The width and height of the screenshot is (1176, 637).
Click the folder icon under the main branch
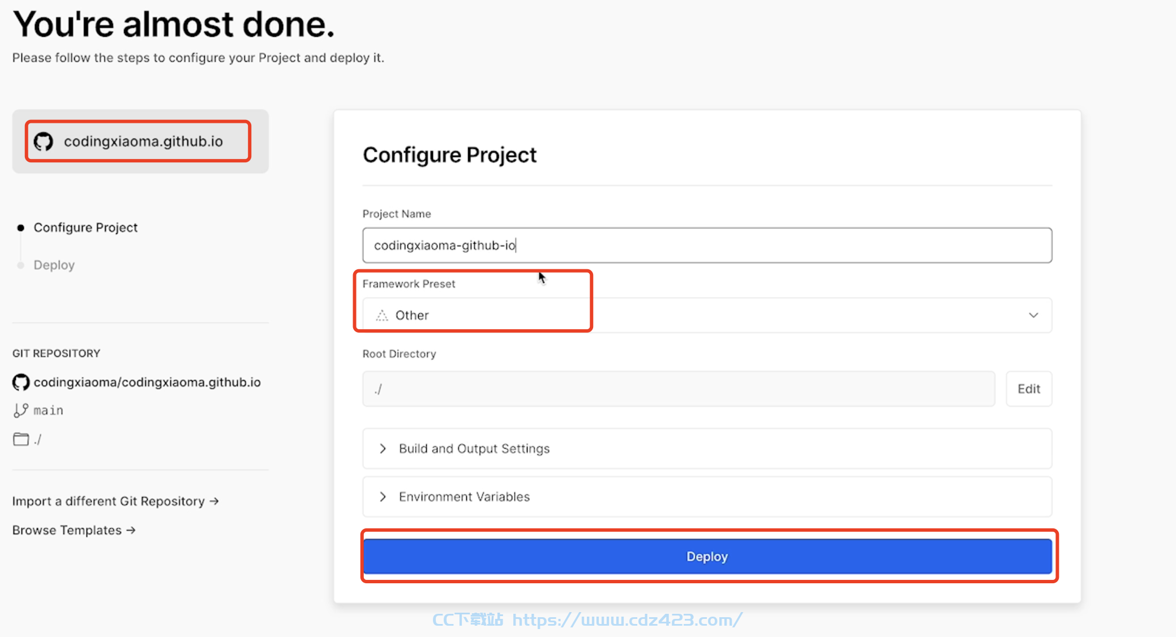coord(21,439)
